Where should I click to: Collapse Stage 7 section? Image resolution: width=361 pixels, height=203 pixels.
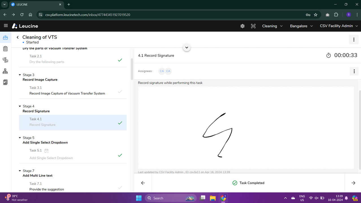20,171
